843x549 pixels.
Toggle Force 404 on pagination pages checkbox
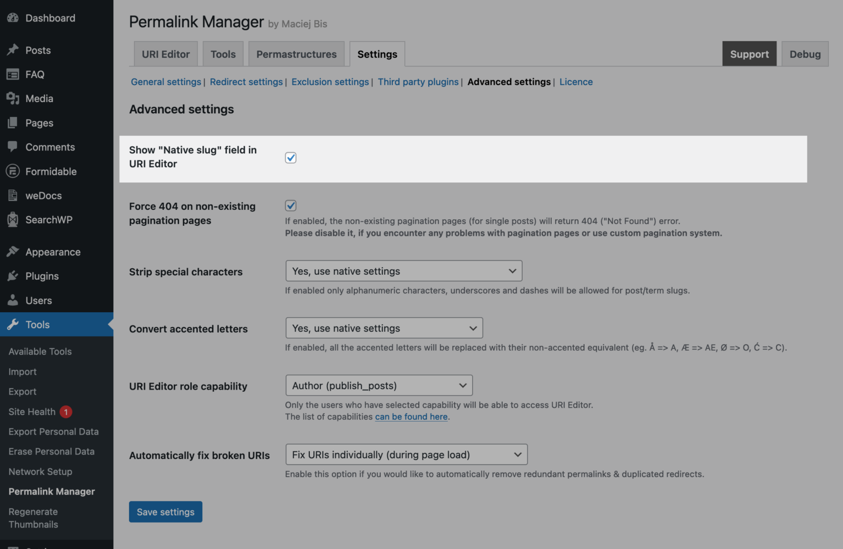pyautogui.click(x=291, y=206)
